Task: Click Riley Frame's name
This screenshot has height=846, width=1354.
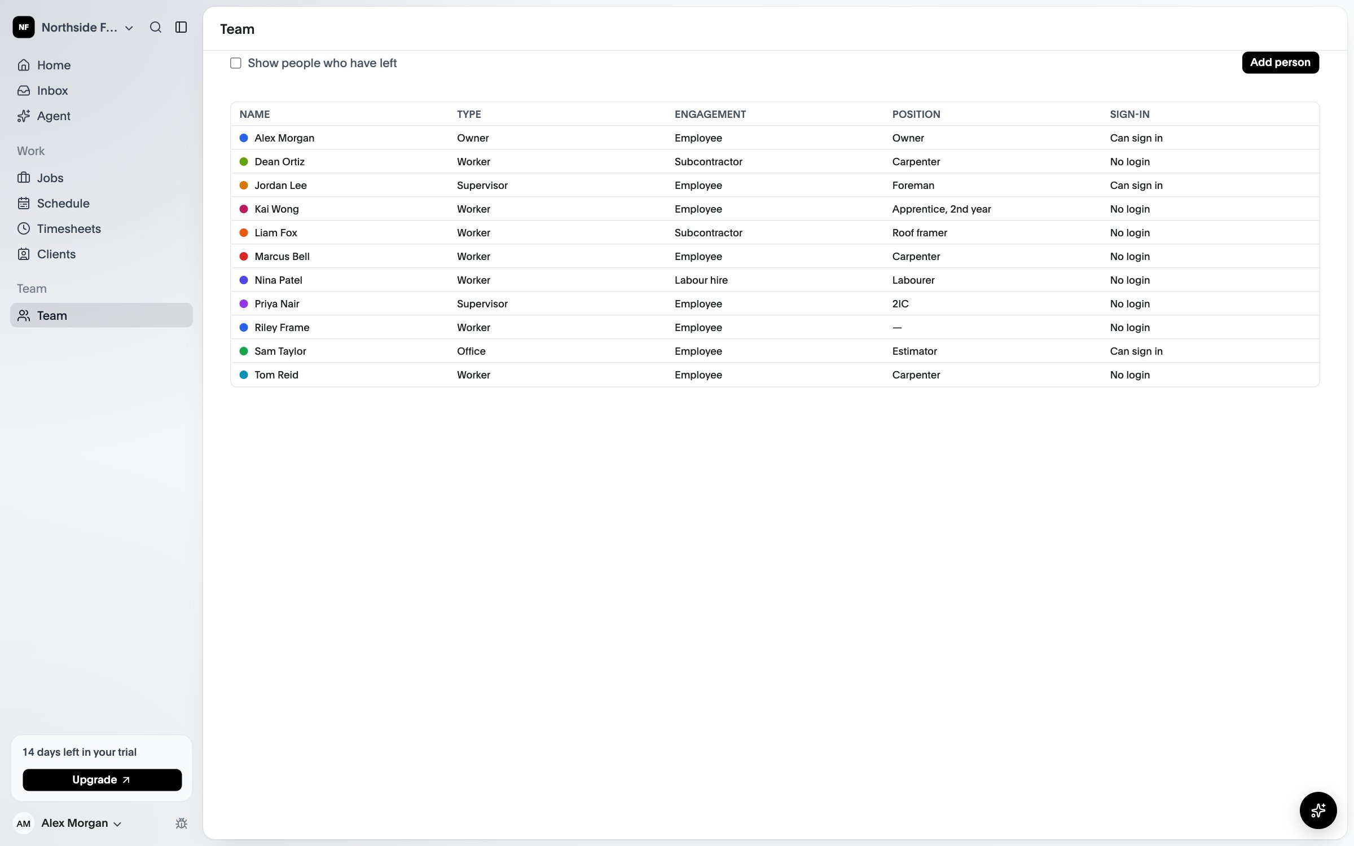Action: (282, 327)
